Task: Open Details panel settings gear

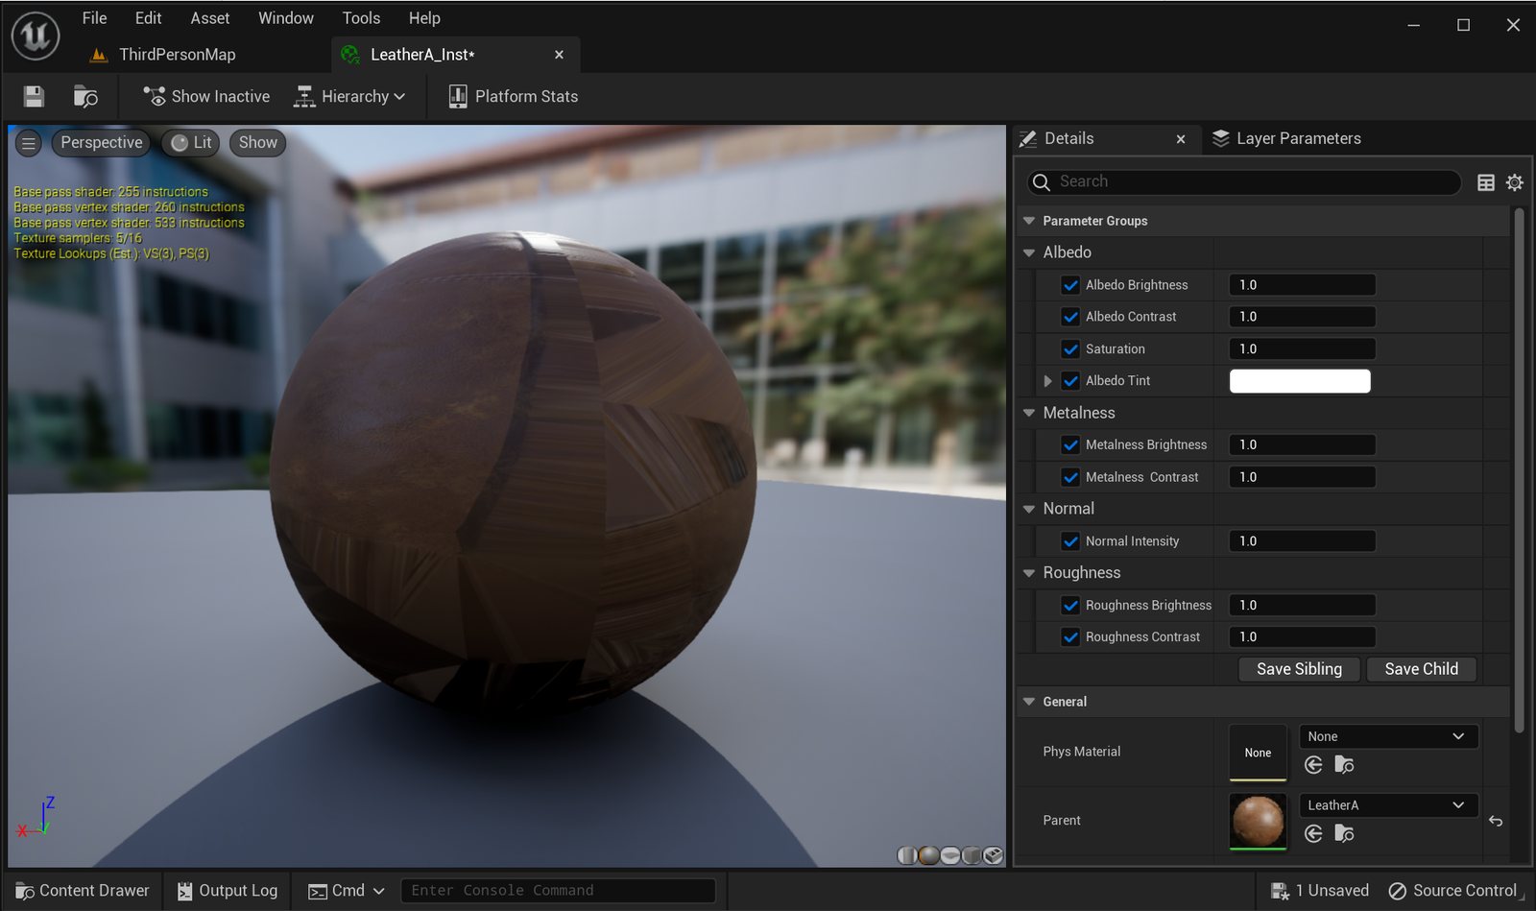Action: coord(1515,182)
